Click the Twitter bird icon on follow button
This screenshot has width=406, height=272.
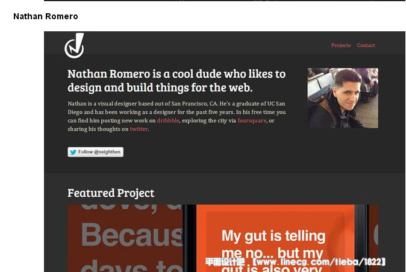tap(73, 152)
